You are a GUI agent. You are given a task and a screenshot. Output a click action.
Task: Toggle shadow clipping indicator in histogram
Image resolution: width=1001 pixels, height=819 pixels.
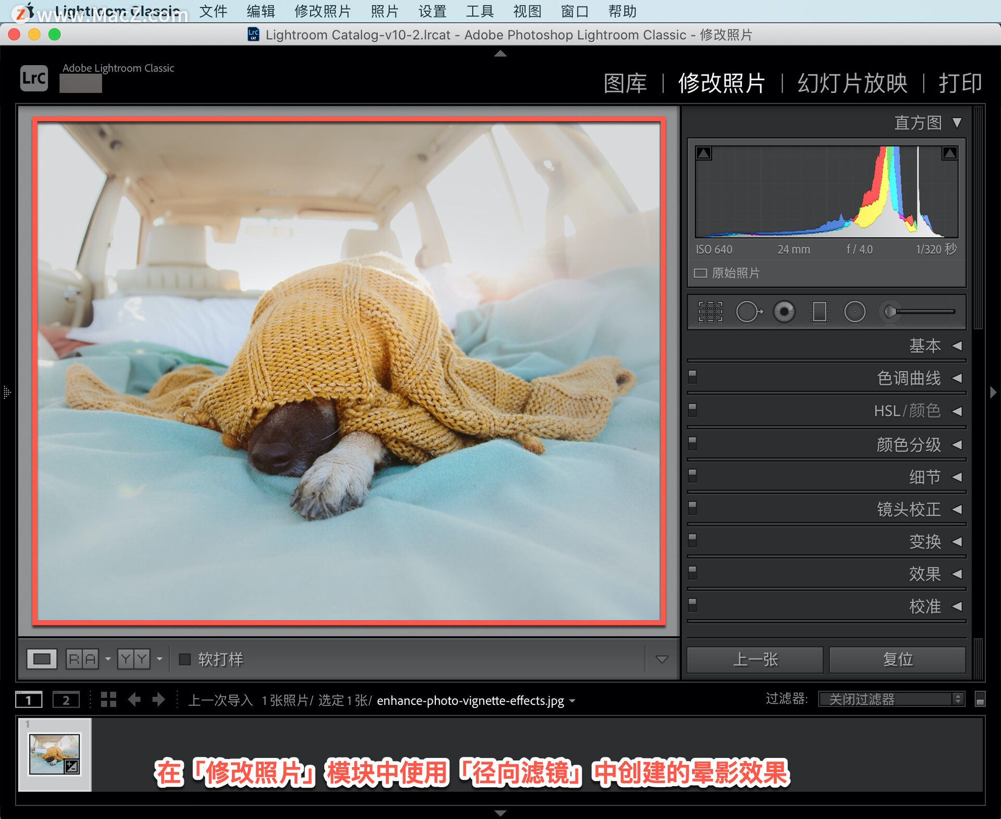tap(704, 153)
